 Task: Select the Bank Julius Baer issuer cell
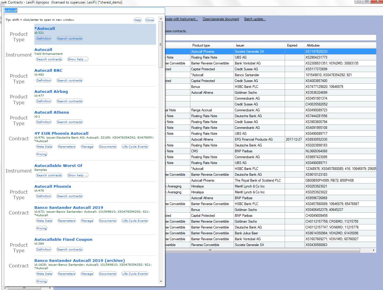click(x=259, y=233)
